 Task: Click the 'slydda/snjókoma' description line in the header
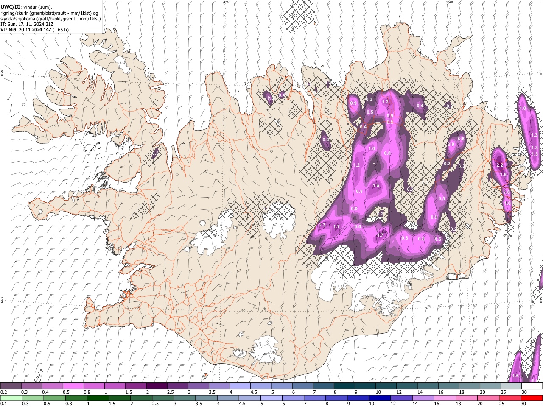pos(50,19)
